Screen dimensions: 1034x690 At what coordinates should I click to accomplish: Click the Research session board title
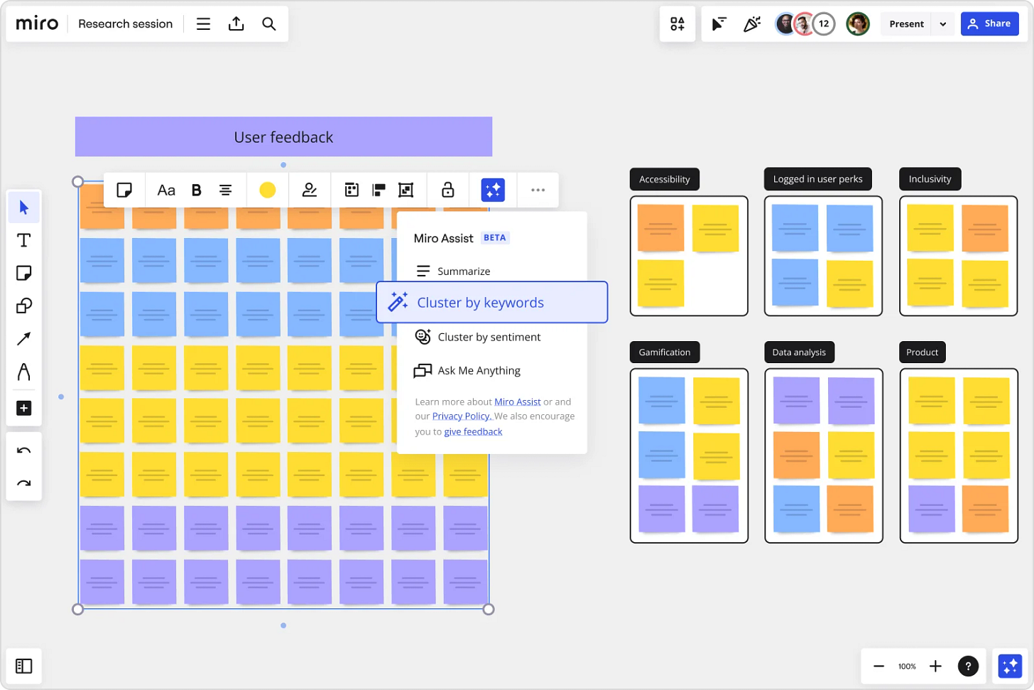tap(126, 23)
